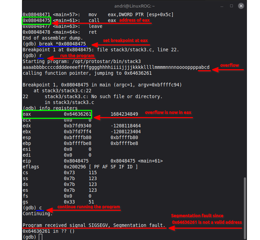Click the 'Continuing.' output line

point(38,213)
